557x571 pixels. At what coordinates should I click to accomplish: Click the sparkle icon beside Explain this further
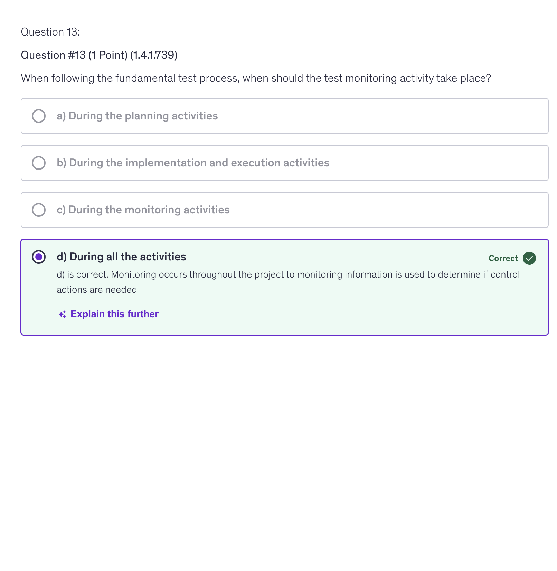[x=62, y=314]
